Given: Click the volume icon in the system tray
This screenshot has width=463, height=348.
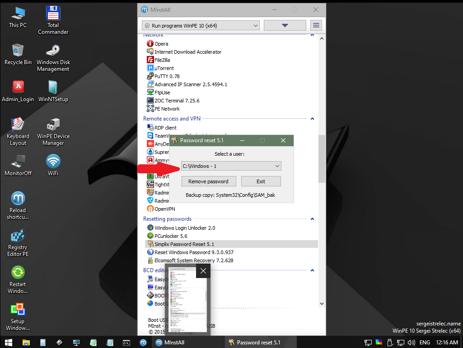Looking at the screenshot, I should (411, 343).
